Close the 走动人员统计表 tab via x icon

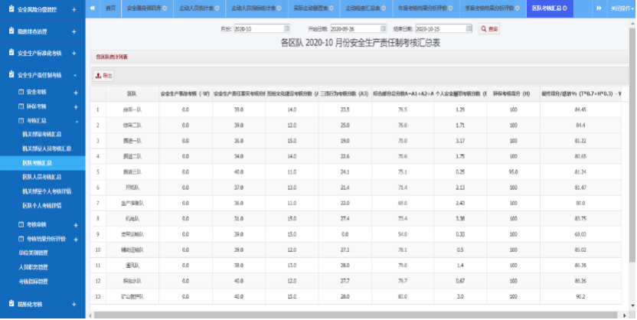click(x=217, y=8)
